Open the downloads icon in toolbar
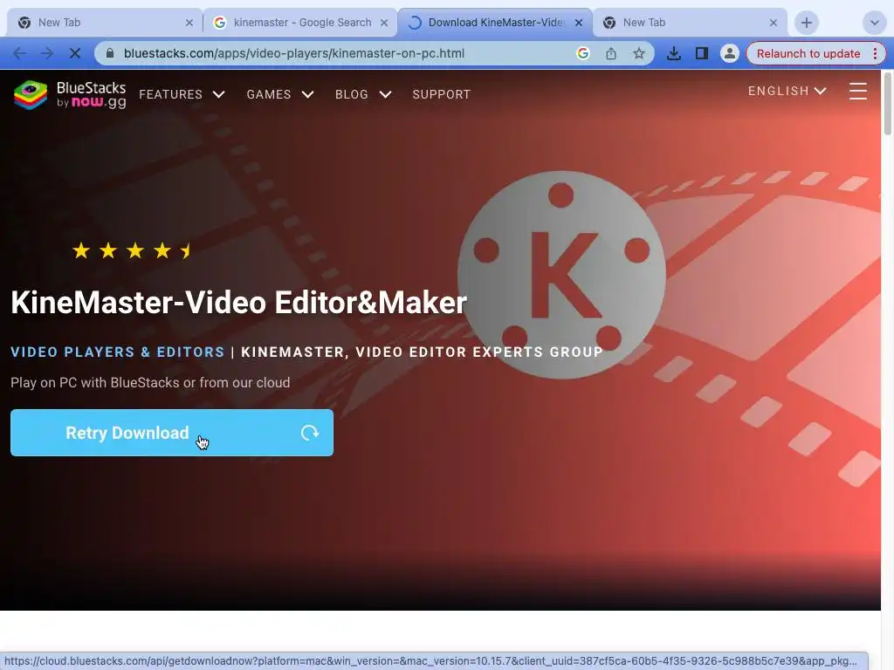 click(x=673, y=53)
